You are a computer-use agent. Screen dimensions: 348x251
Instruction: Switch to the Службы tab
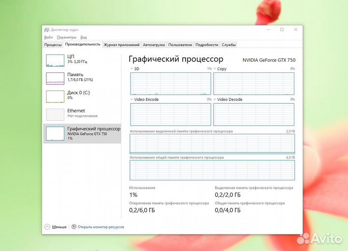click(x=229, y=45)
